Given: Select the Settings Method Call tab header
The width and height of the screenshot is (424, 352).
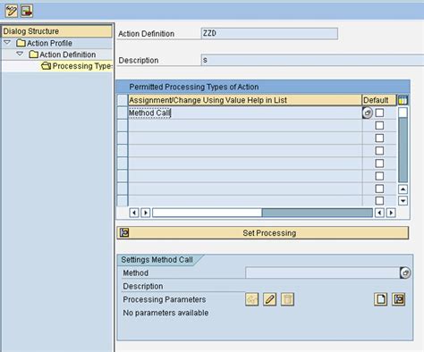Looking at the screenshot, I should coord(157,260).
